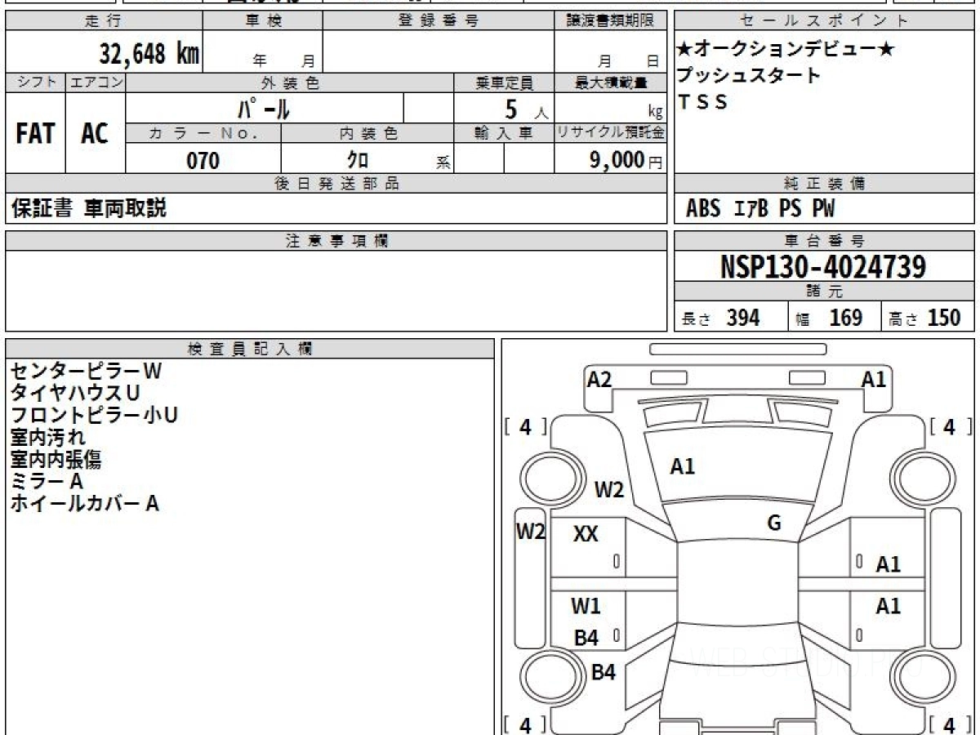Click the 外装色 header
Image resolution: width=980 pixels, height=735 pixels.
[x=289, y=82]
